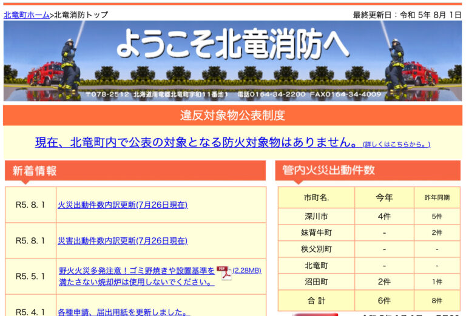Viewport: 466px width, 316px height.
Task: Click the 管内火災出動件数 section header
Action: [x=328, y=171]
